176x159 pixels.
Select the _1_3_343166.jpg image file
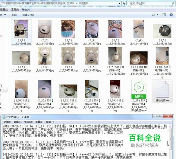coord(115,29)
